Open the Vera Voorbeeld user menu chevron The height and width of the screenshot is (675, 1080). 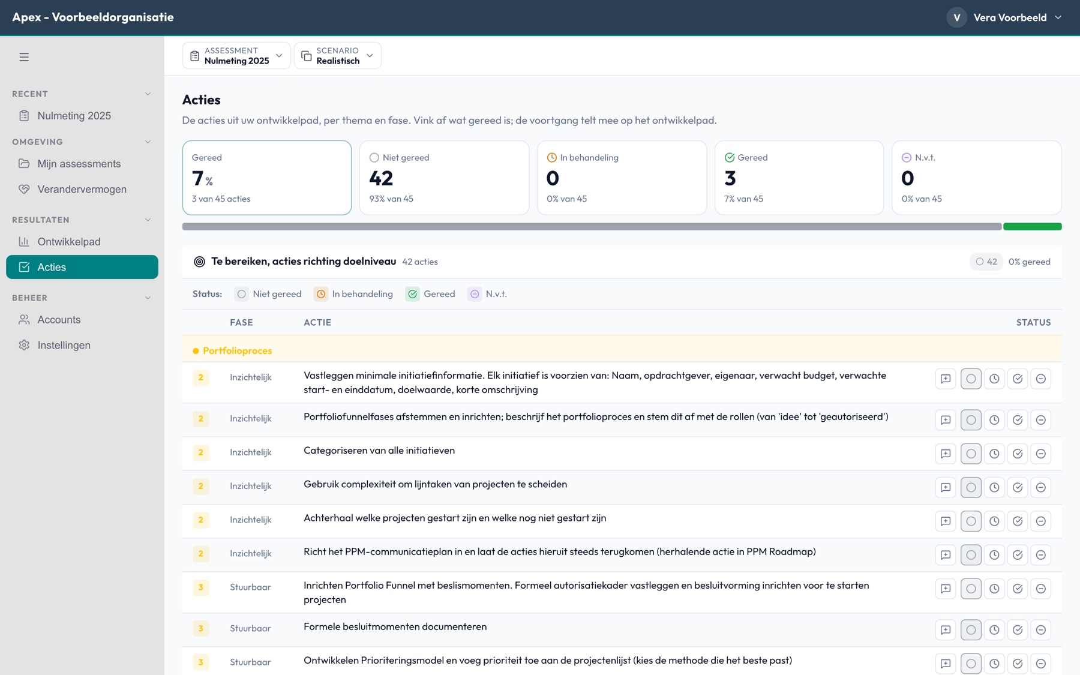coord(1058,17)
